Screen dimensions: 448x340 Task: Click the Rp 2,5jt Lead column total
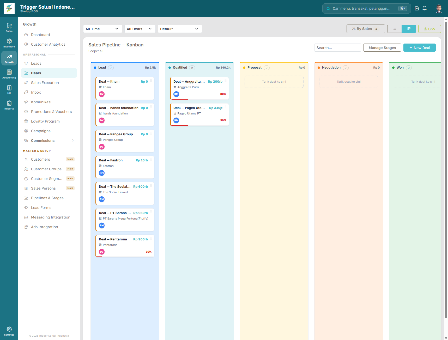(150, 68)
